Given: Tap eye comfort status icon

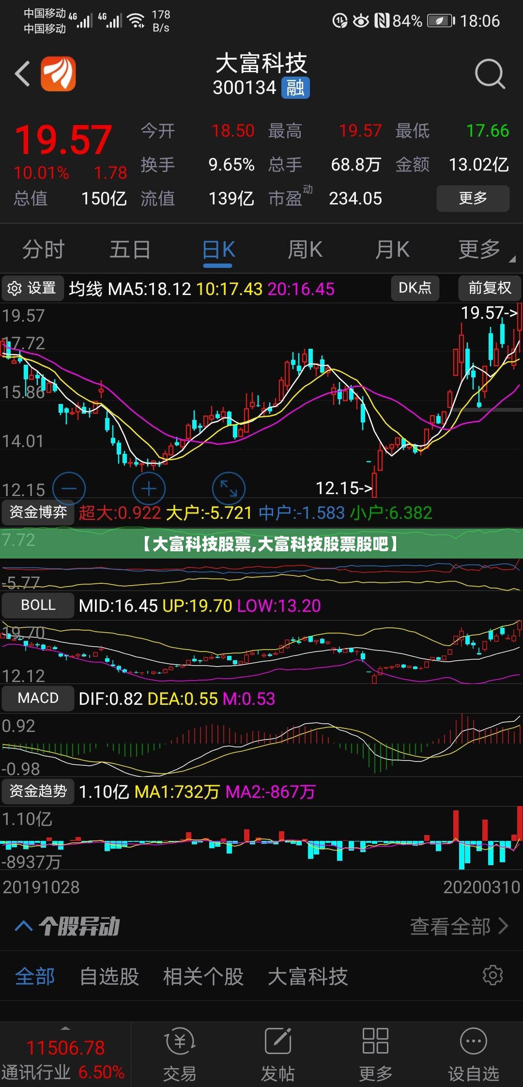Looking at the screenshot, I should tap(361, 21).
